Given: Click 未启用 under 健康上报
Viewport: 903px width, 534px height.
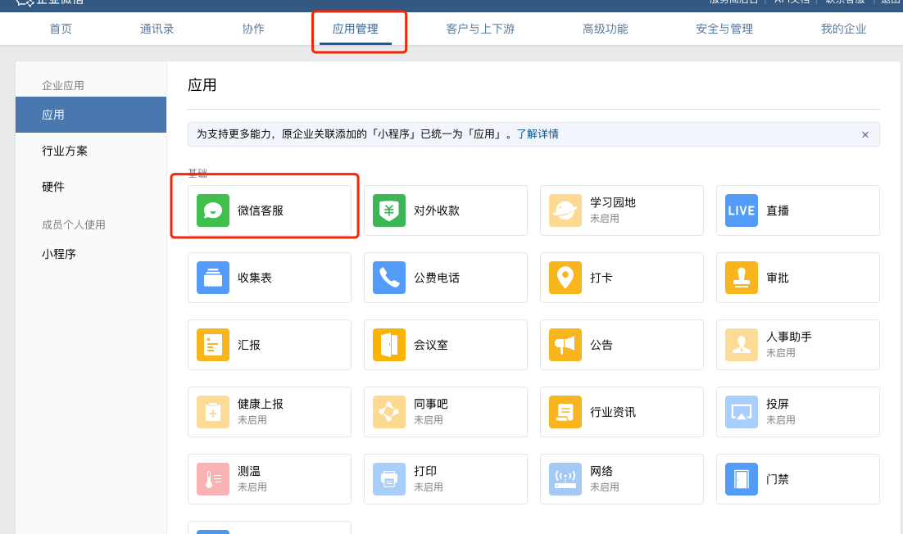Looking at the screenshot, I should 252,420.
